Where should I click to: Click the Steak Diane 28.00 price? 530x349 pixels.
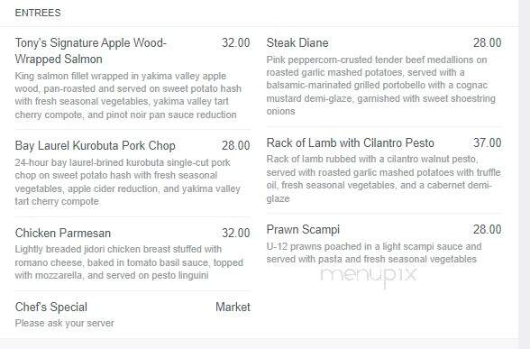[x=487, y=43]
